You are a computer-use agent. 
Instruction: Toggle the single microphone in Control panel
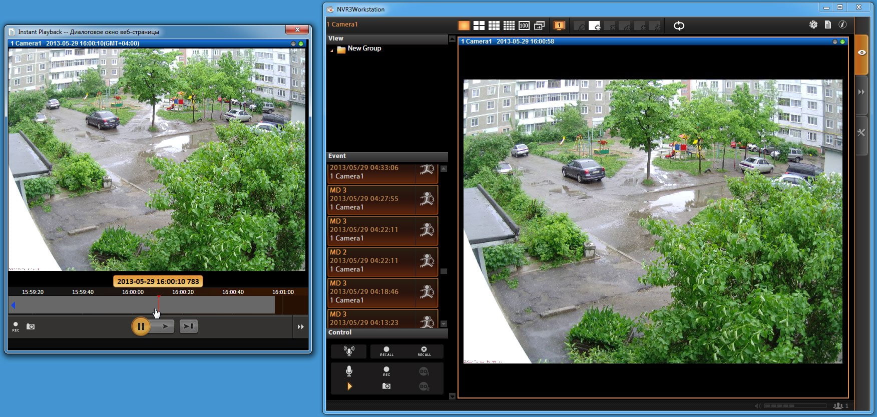[349, 371]
